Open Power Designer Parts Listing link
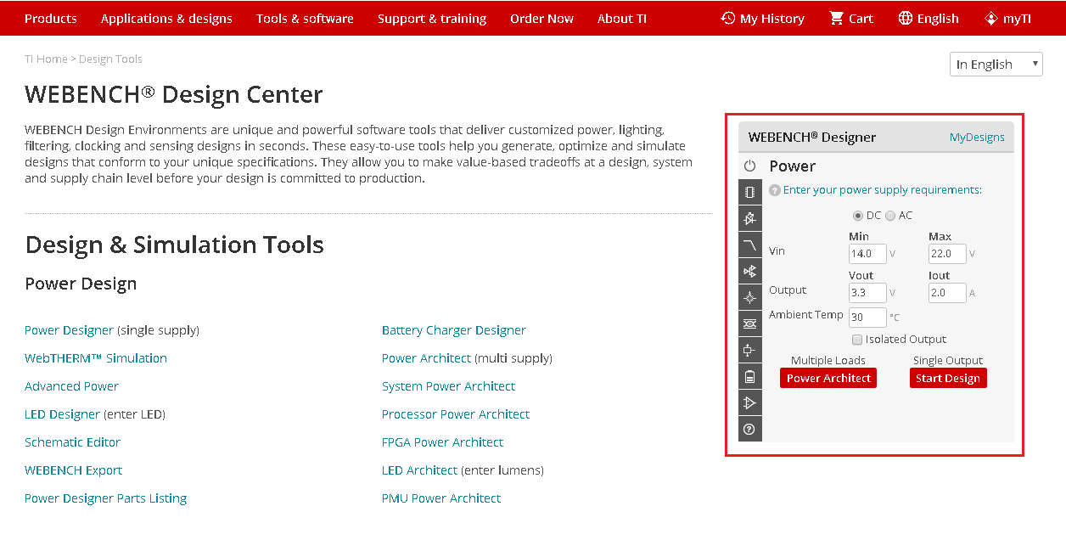Viewport: 1066px width, 540px height. pyautogui.click(x=105, y=498)
